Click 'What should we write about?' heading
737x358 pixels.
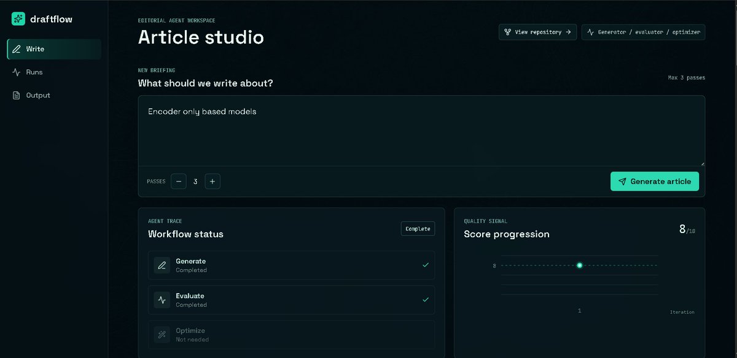point(205,83)
